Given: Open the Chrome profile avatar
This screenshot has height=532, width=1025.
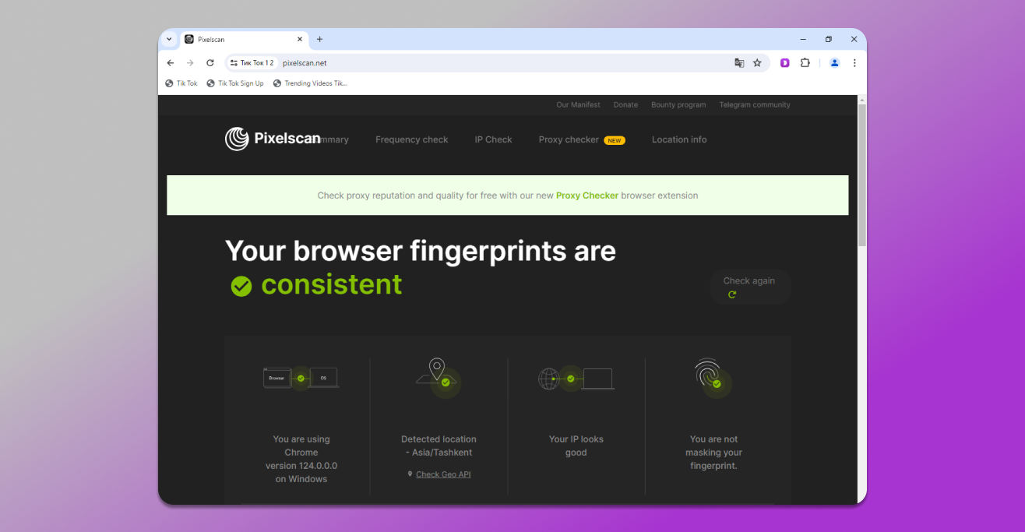Looking at the screenshot, I should click(834, 63).
